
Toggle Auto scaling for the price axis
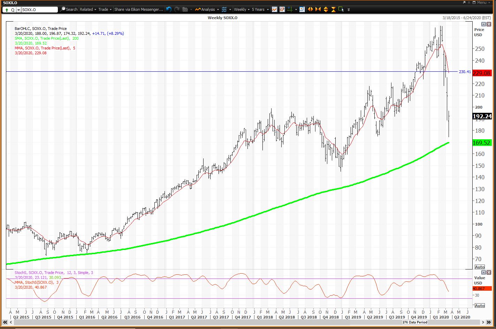(x=480, y=267)
